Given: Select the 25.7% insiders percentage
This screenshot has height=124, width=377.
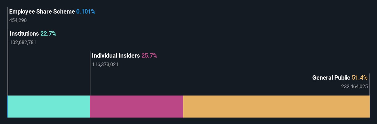Looking at the screenshot, I should [149, 55].
